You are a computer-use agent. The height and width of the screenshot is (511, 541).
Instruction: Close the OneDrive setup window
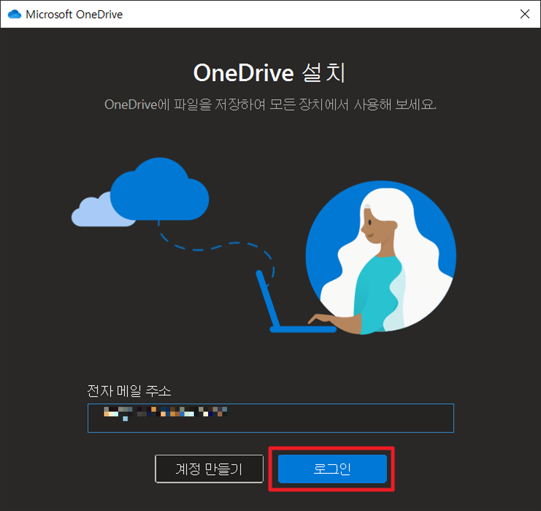(x=524, y=14)
